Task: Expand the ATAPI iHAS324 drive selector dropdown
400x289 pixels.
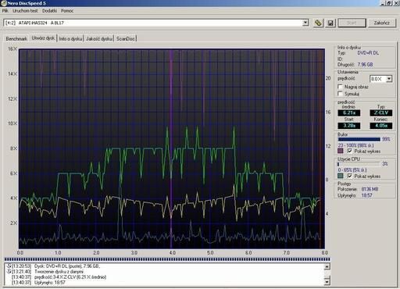Action: tap(305, 23)
